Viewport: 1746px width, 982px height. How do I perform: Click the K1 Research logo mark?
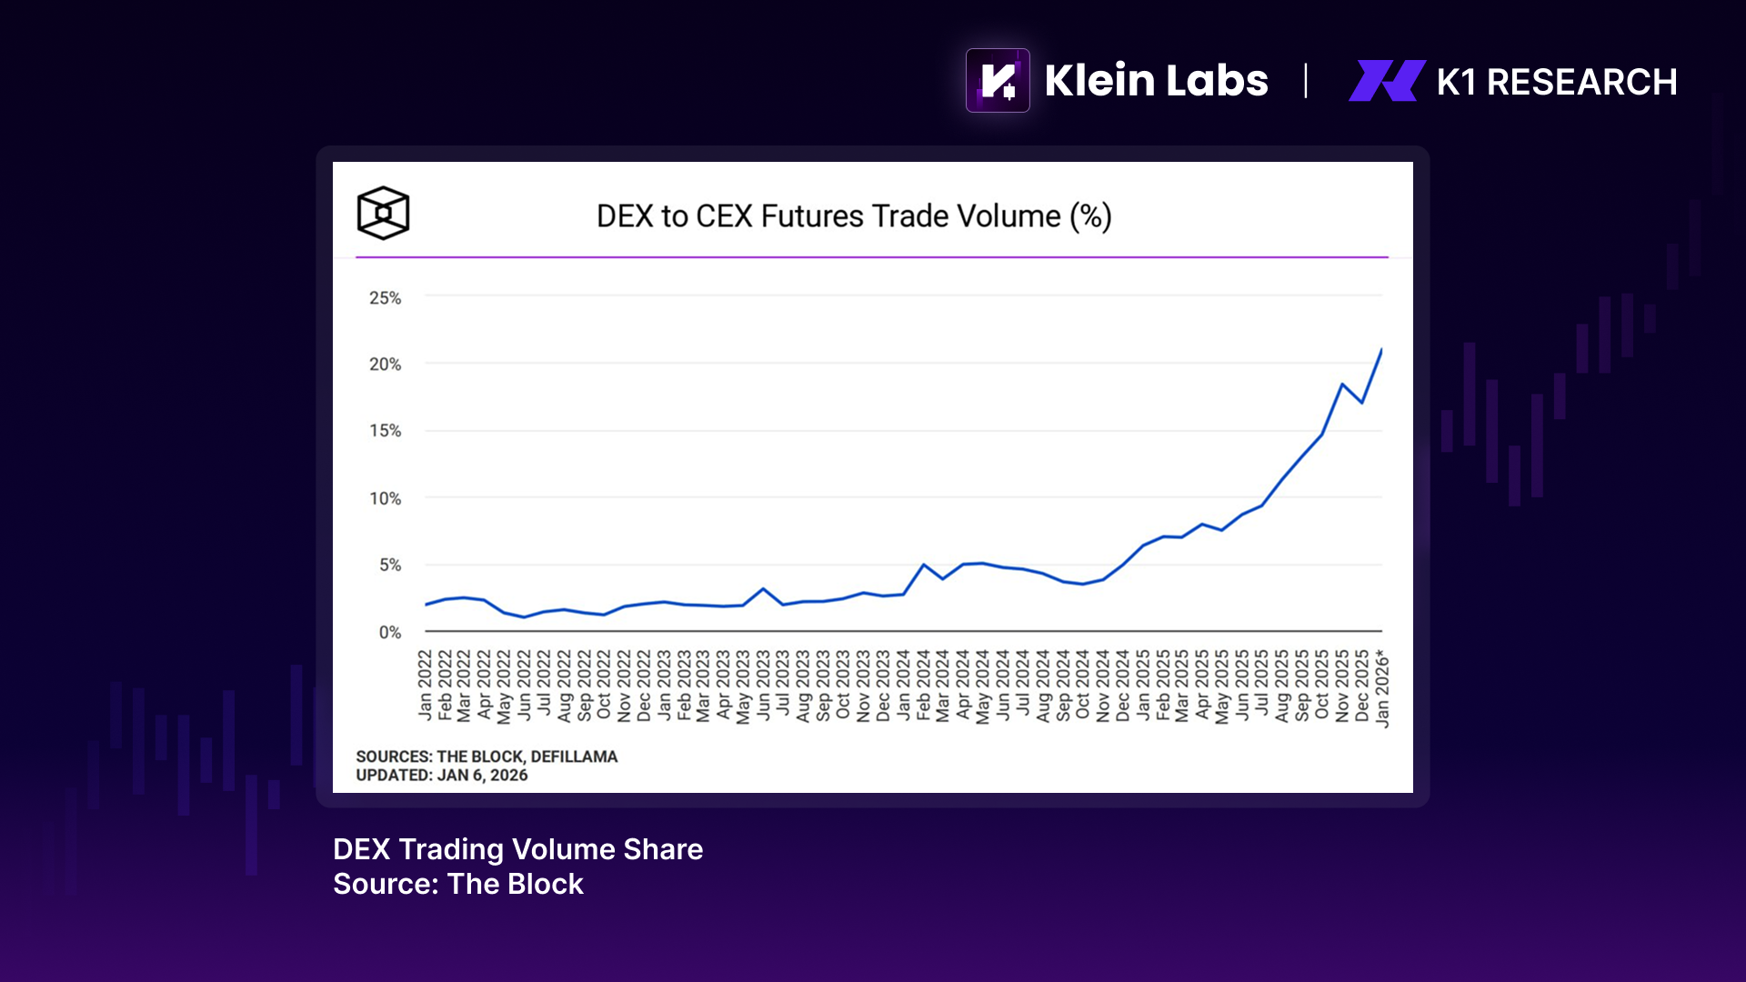(x=1386, y=81)
